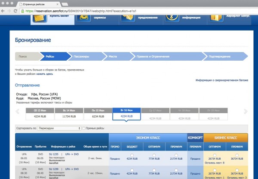This screenshot has width=258, height=179.
Task: Show earlier dates with left arrow
Action: click(18, 112)
